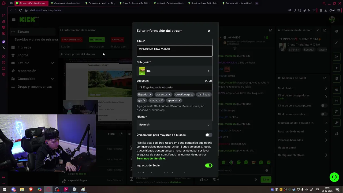Click the Título text field
This screenshot has width=343, height=193.
pyautogui.click(x=174, y=51)
